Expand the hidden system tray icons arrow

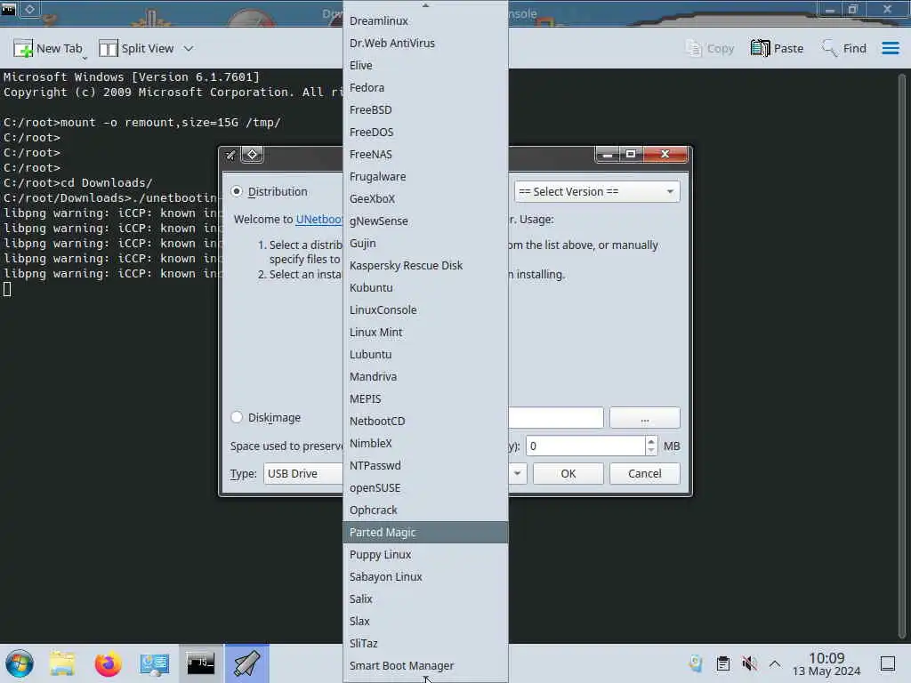pos(775,663)
